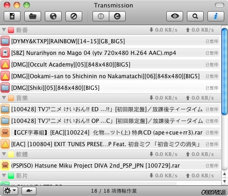Click the file icon of the Nurarihyon no Mago torrent

point(5,53)
